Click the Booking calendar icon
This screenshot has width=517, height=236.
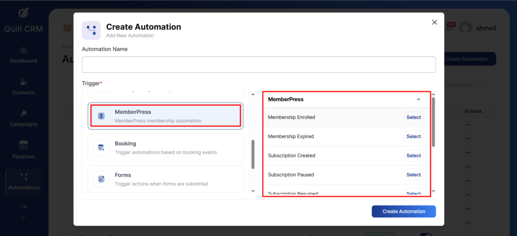(101, 148)
